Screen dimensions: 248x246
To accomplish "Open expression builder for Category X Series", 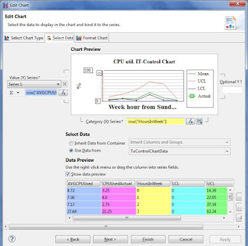I will tap(190, 121).
